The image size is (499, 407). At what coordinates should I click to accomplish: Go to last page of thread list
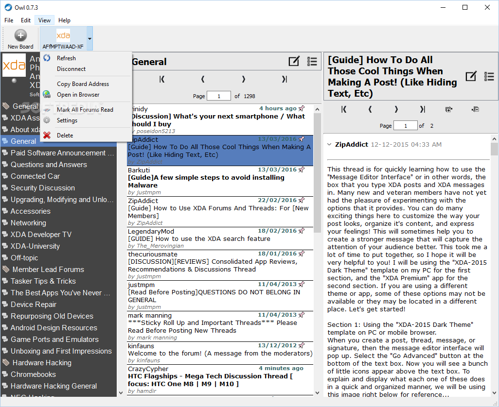point(284,79)
